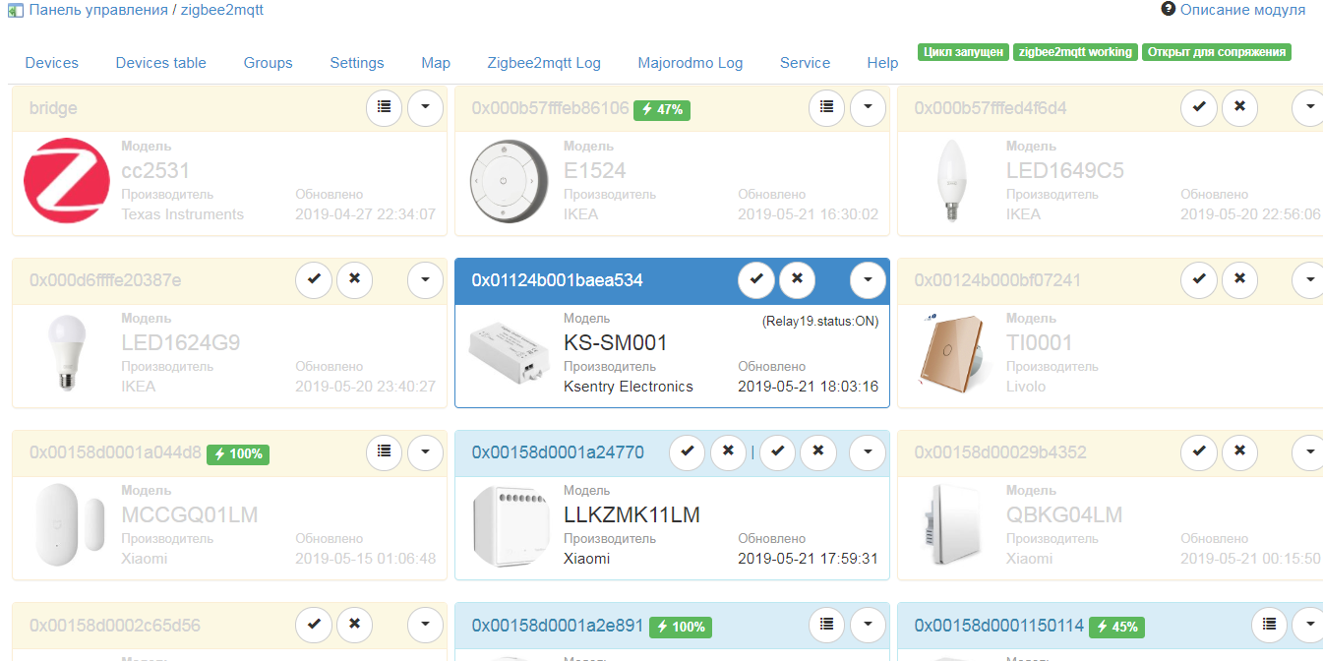The width and height of the screenshot is (1323, 661).
Task: Open the Help tab
Action: point(883,63)
